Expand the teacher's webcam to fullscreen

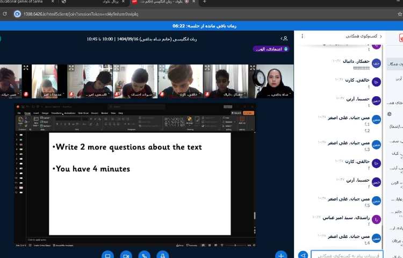pos(253,68)
